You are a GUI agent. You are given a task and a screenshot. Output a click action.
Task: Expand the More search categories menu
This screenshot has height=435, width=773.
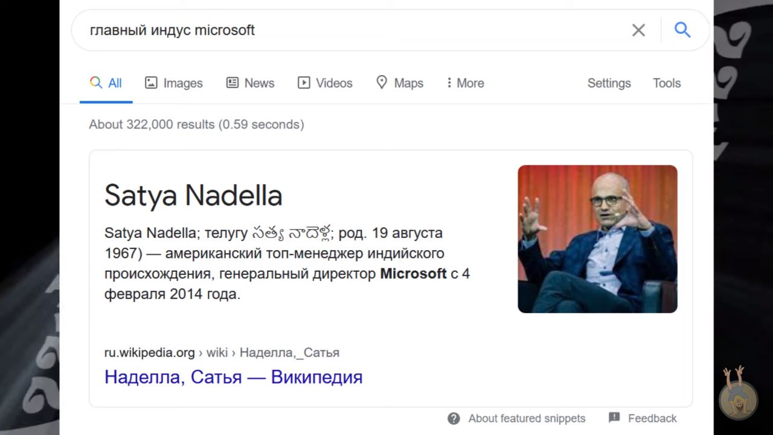[x=465, y=83]
